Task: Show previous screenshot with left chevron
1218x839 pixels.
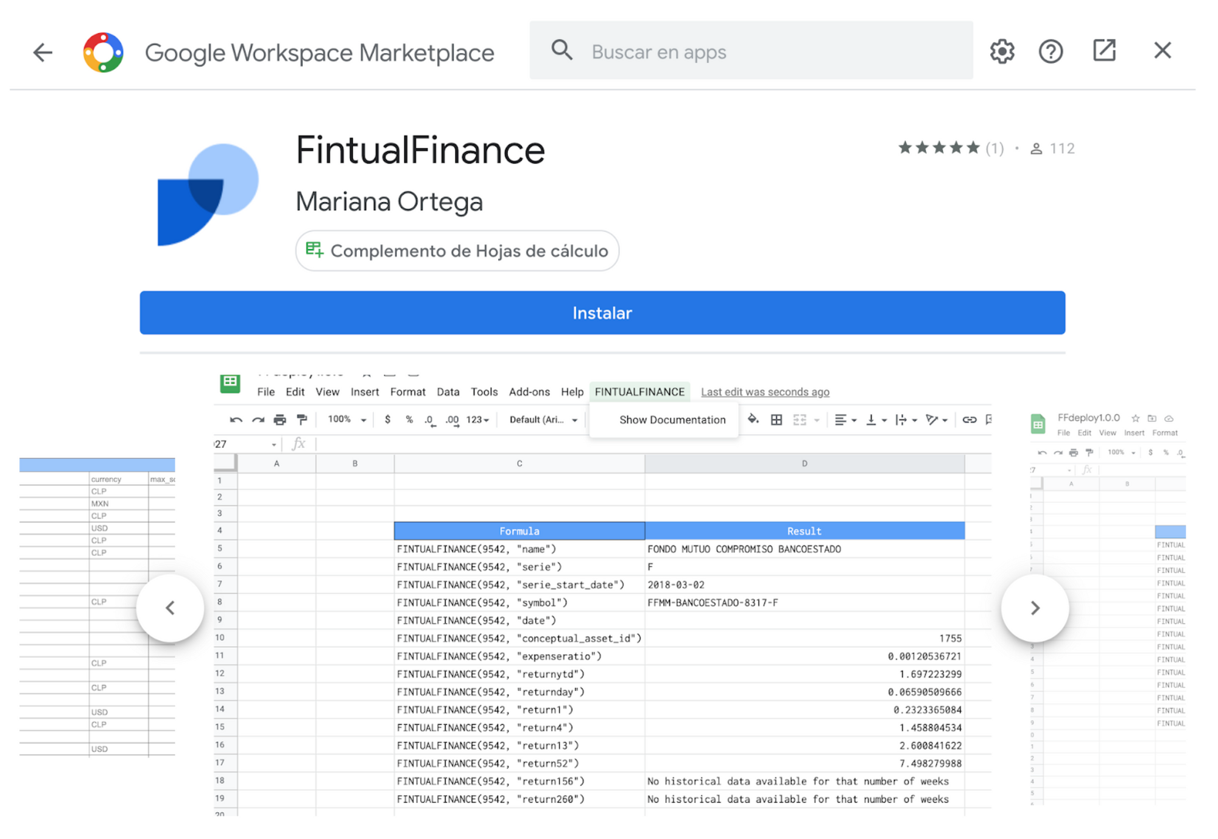Action: pos(170,608)
